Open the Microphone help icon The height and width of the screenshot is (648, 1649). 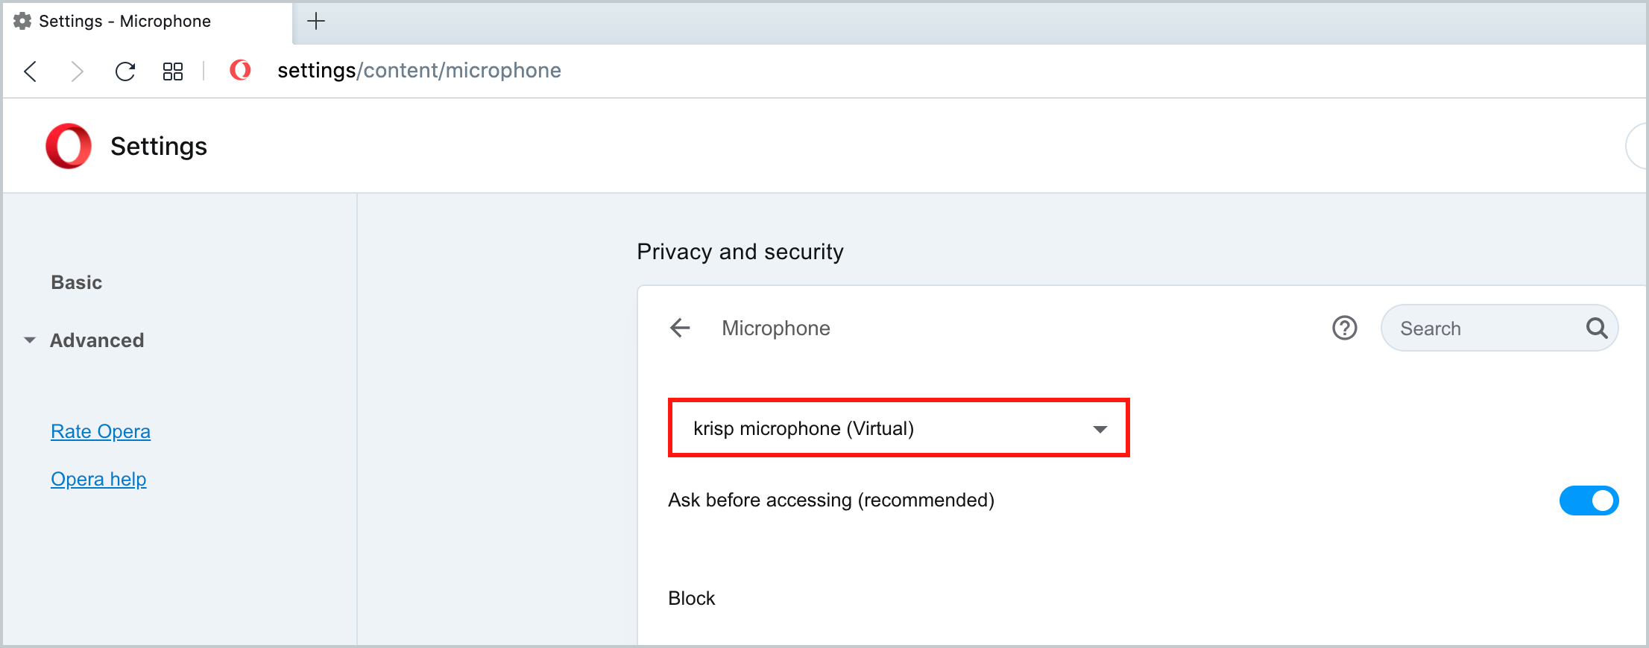click(x=1344, y=328)
